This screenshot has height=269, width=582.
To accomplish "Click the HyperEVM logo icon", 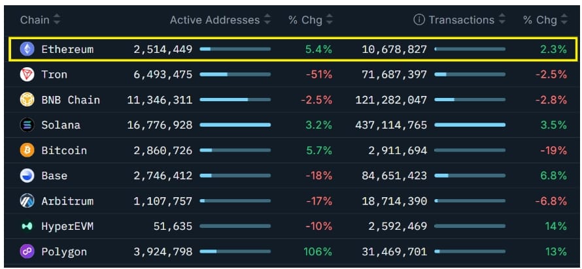I will pyautogui.click(x=27, y=226).
